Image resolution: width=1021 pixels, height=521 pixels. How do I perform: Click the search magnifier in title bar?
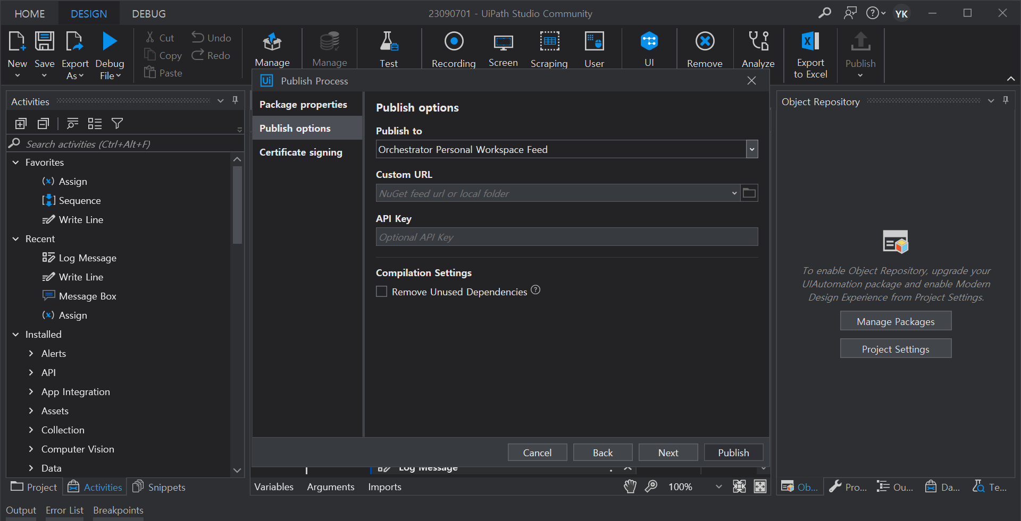(x=824, y=13)
